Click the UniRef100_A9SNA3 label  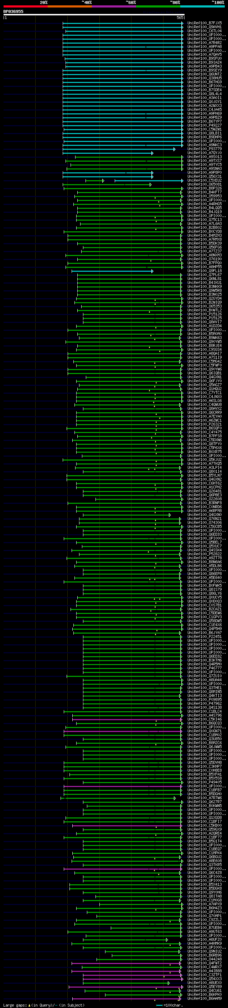(204, 169)
